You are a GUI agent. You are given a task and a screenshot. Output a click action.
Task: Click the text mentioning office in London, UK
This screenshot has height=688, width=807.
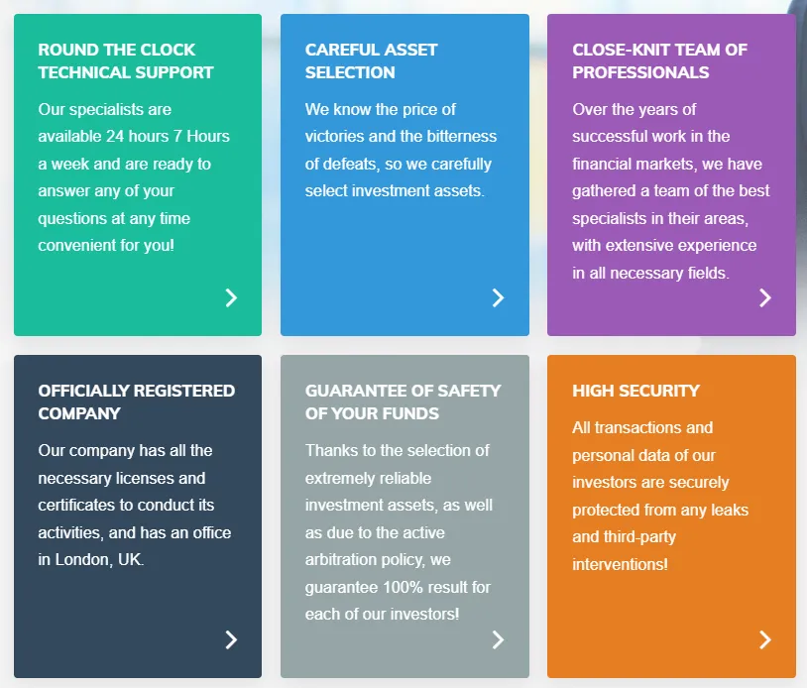[x=135, y=505]
